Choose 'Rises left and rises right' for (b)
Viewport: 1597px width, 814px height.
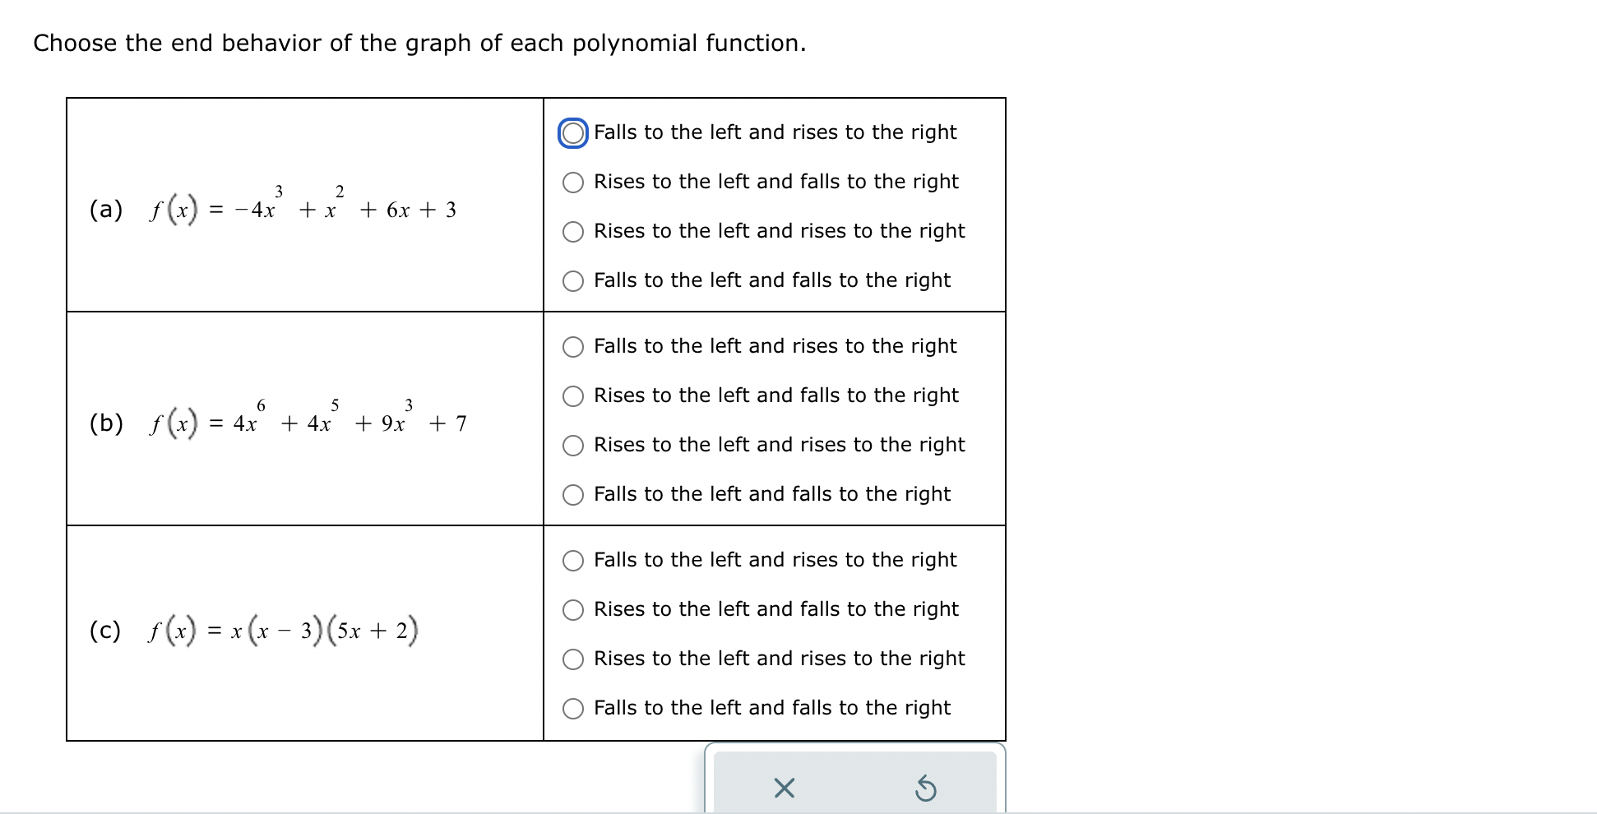point(573,446)
